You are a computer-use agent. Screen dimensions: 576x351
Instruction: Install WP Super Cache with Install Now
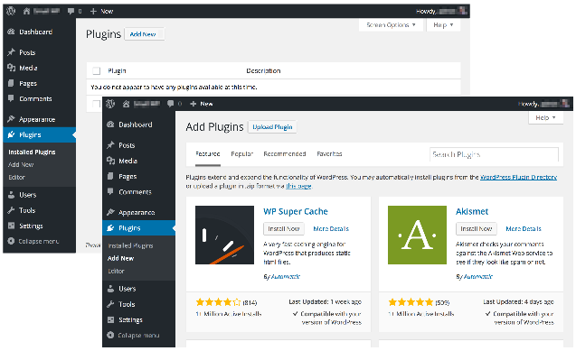[x=284, y=228]
